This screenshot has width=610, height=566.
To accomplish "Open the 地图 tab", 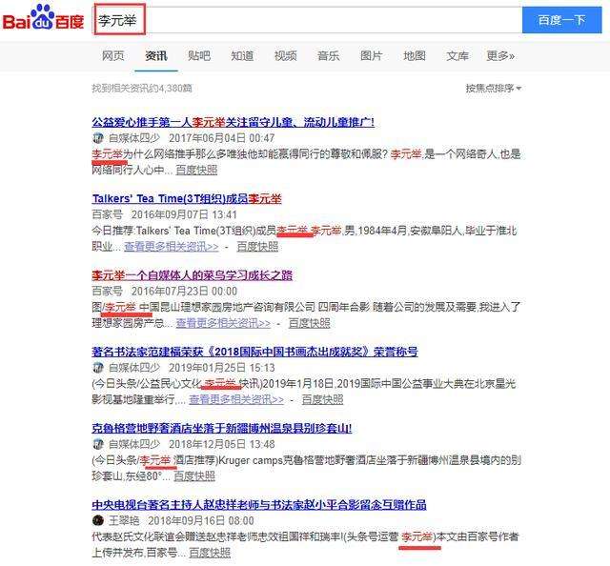I will 415,56.
